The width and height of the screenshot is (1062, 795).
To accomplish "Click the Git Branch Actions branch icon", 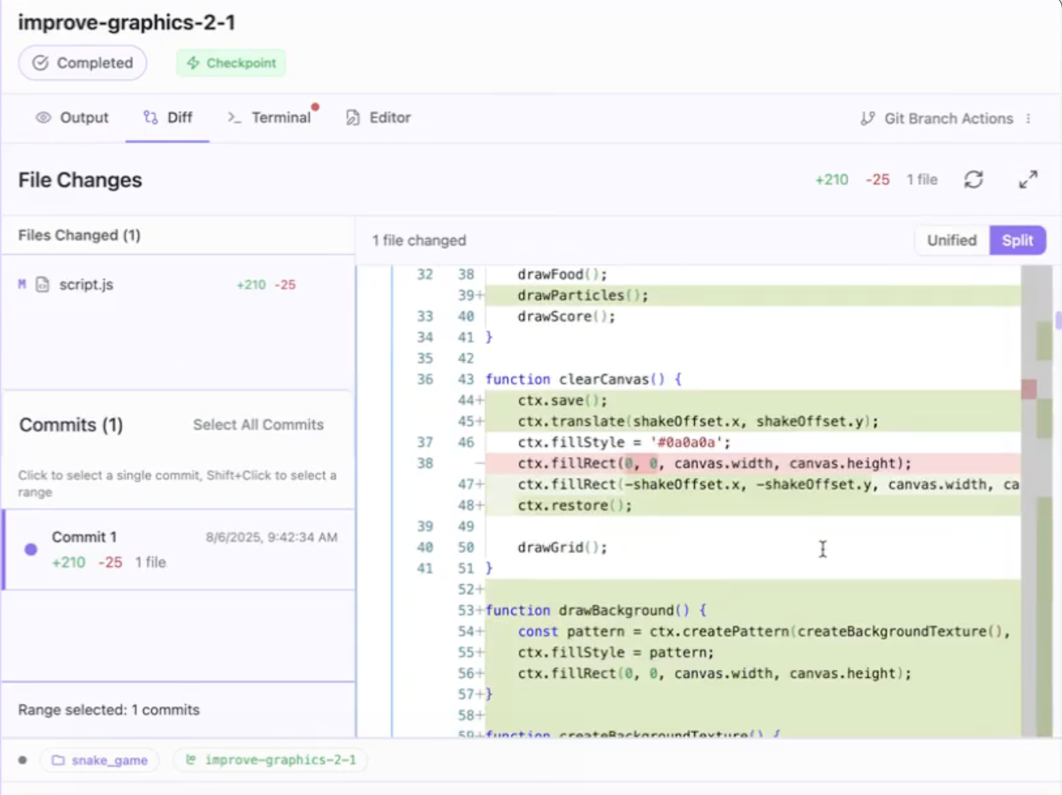I will pos(868,118).
